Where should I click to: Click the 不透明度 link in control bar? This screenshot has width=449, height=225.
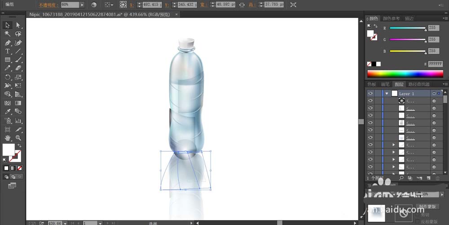coord(48,5)
